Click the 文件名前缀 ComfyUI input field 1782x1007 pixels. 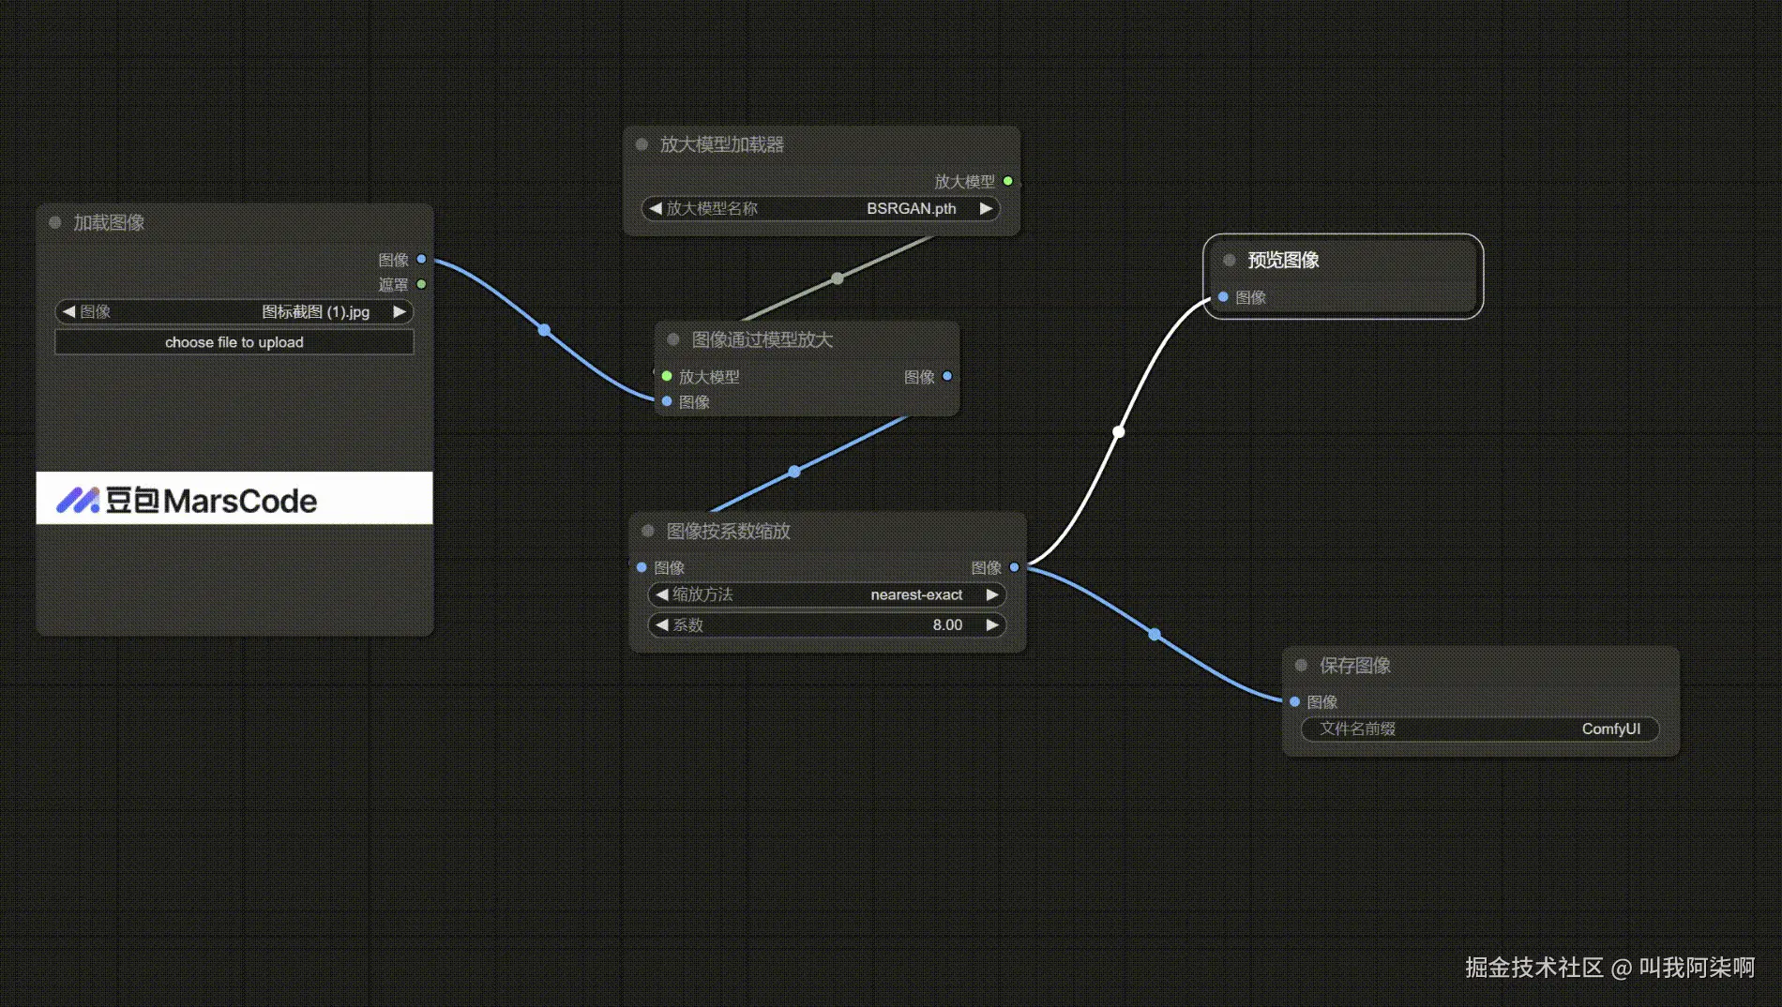coord(1480,729)
